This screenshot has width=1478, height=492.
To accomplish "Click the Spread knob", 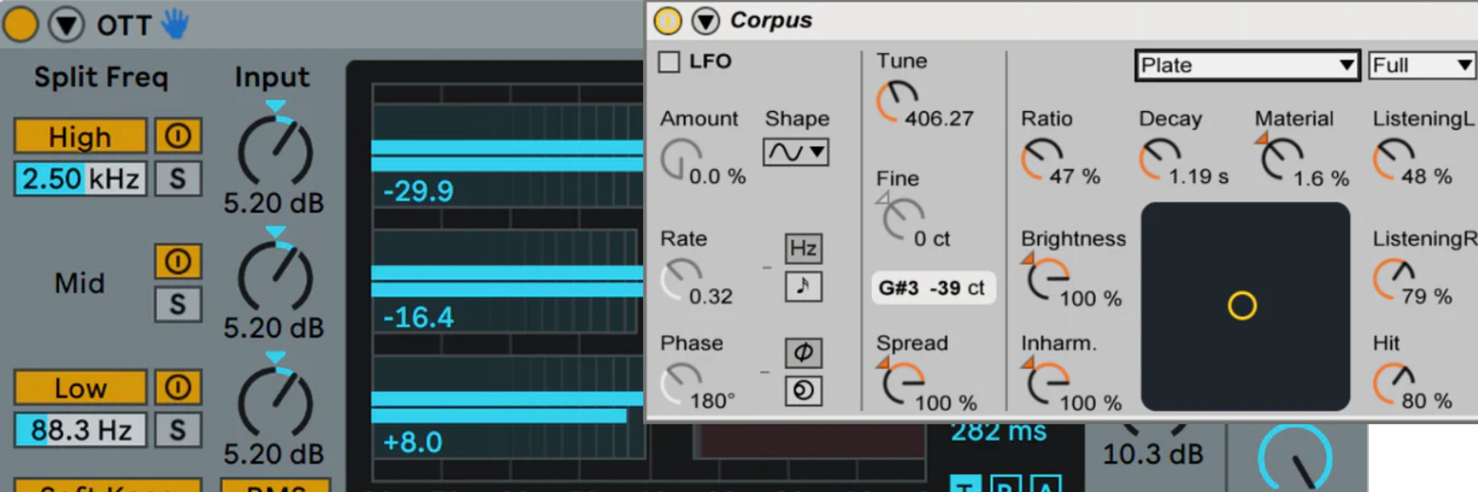I will [904, 384].
